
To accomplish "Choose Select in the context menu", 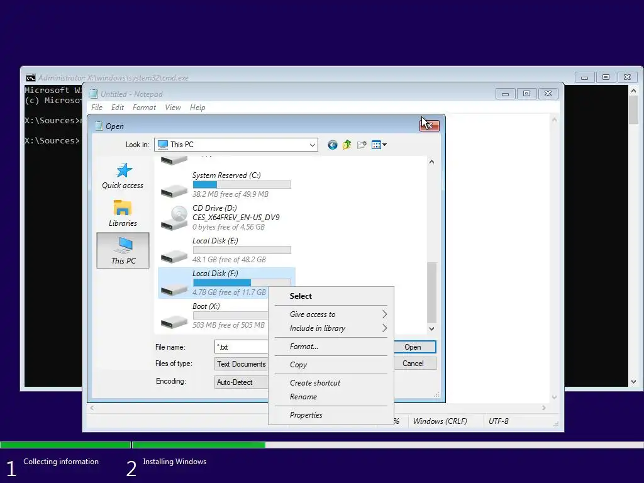I will point(331,296).
